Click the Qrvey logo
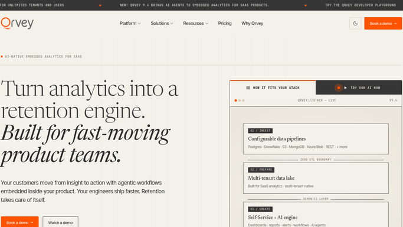The width and height of the screenshot is (403, 227). (x=17, y=24)
